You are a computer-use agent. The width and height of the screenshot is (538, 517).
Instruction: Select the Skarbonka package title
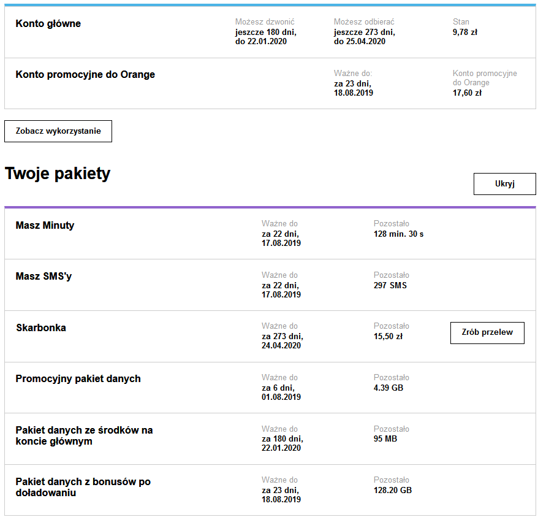41,328
